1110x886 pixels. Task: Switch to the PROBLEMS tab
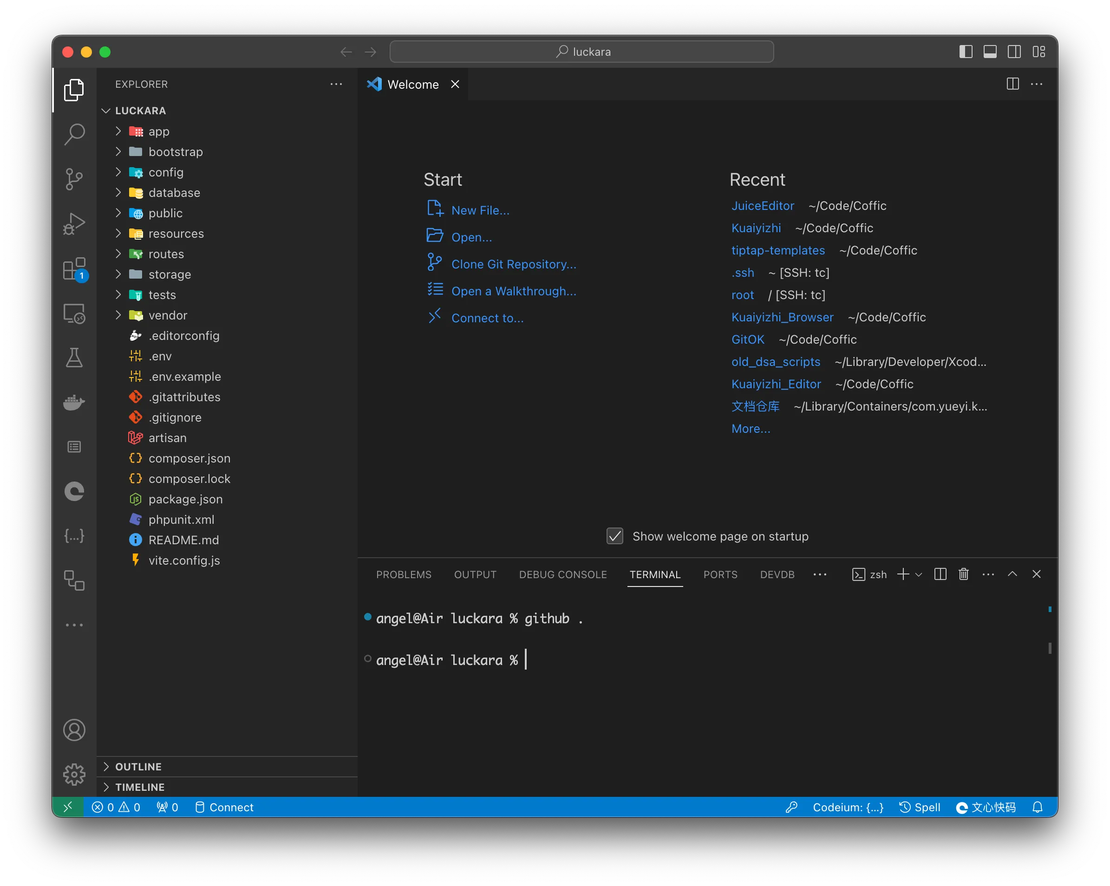(x=404, y=574)
